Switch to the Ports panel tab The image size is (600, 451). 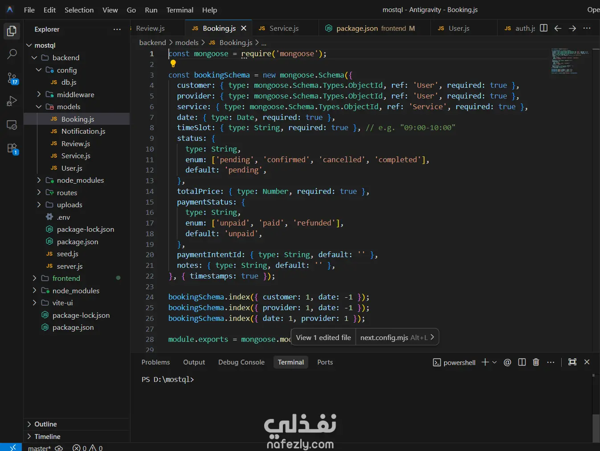(x=325, y=362)
